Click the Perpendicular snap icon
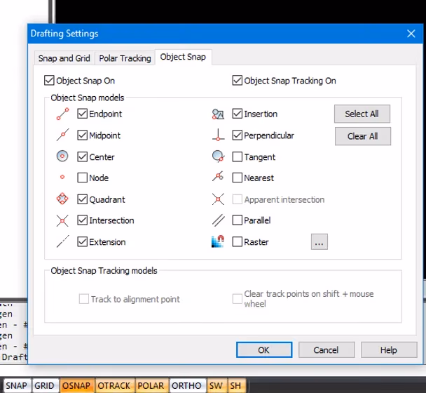 pyautogui.click(x=218, y=135)
